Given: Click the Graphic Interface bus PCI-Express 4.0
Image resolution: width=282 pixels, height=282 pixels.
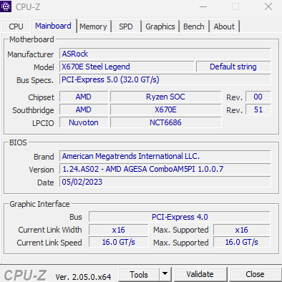Looking at the screenshot, I should point(180,217).
